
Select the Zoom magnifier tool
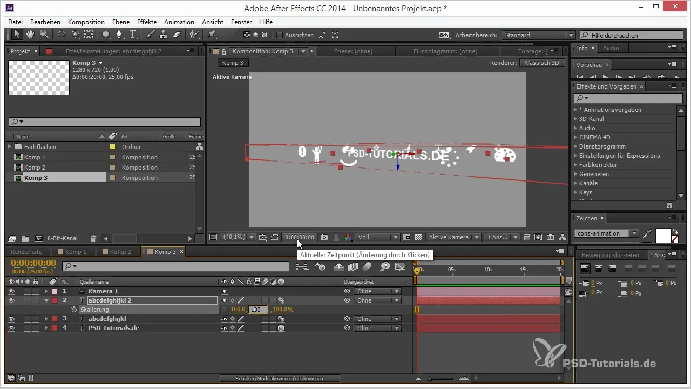tap(43, 35)
